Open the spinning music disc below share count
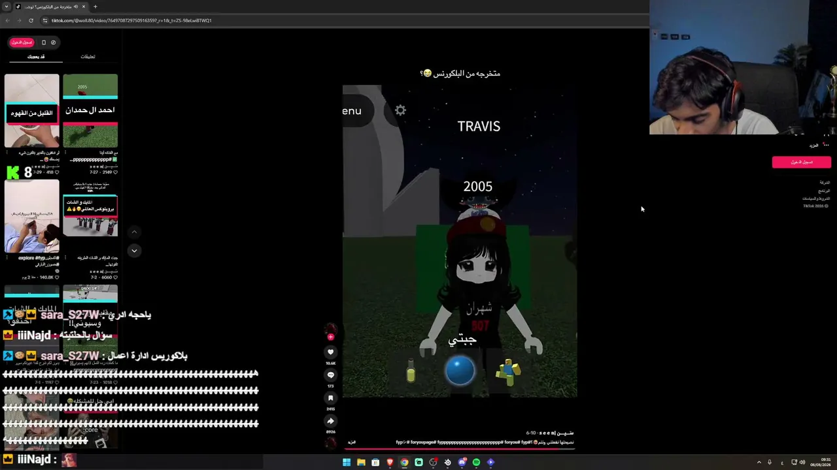This screenshot has width=837, height=470. [x=331, y=443]
